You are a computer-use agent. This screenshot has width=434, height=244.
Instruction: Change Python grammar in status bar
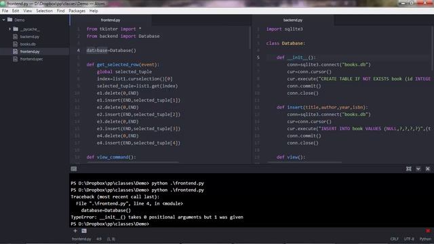425,239
